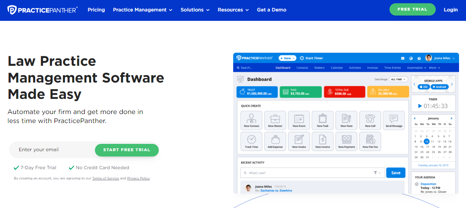Click the recent activity funnel filter icon
466x208 pixels.
375,173
